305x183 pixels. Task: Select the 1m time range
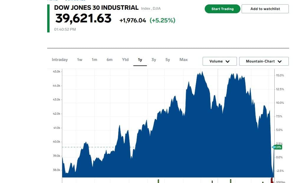(94, 60)
